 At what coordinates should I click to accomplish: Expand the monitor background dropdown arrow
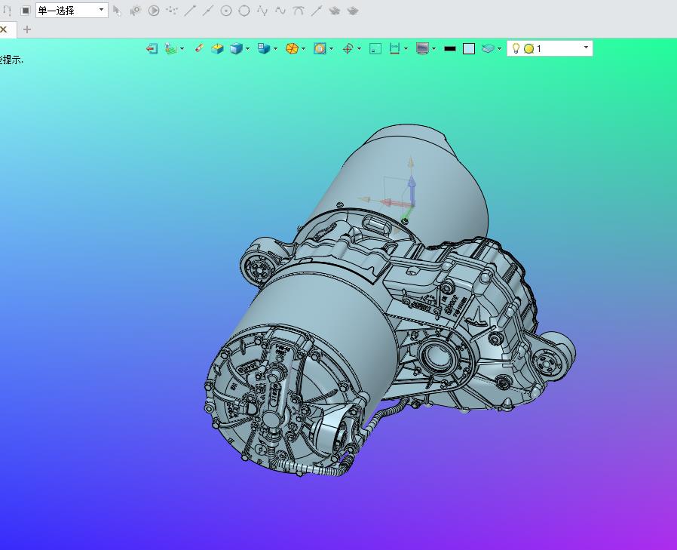pos(434,48)
